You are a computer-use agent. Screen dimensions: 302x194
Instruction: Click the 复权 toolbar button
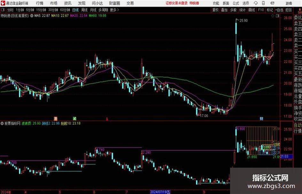pyautogui.click(x=215, y=10)
